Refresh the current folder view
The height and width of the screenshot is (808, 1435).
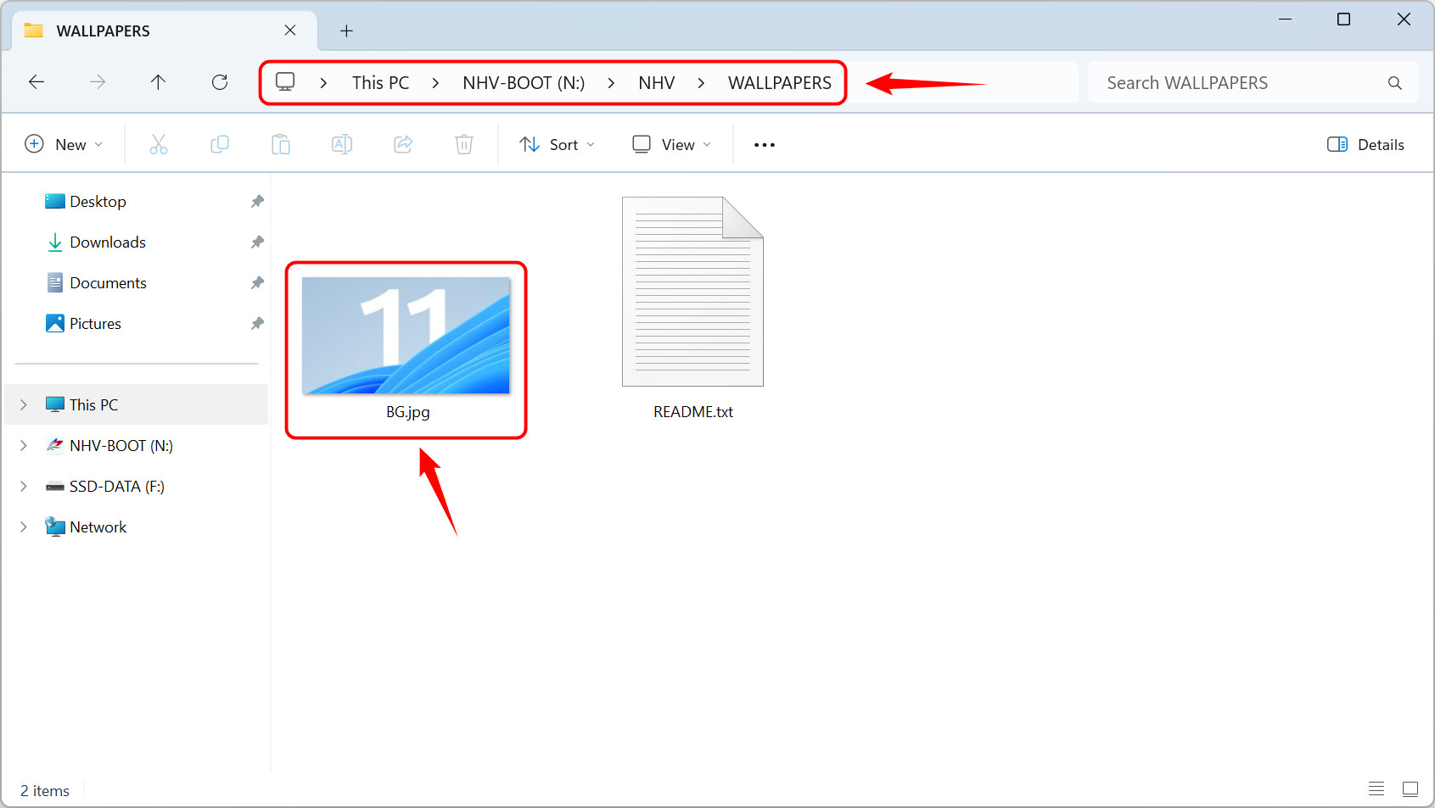point(220,82)
